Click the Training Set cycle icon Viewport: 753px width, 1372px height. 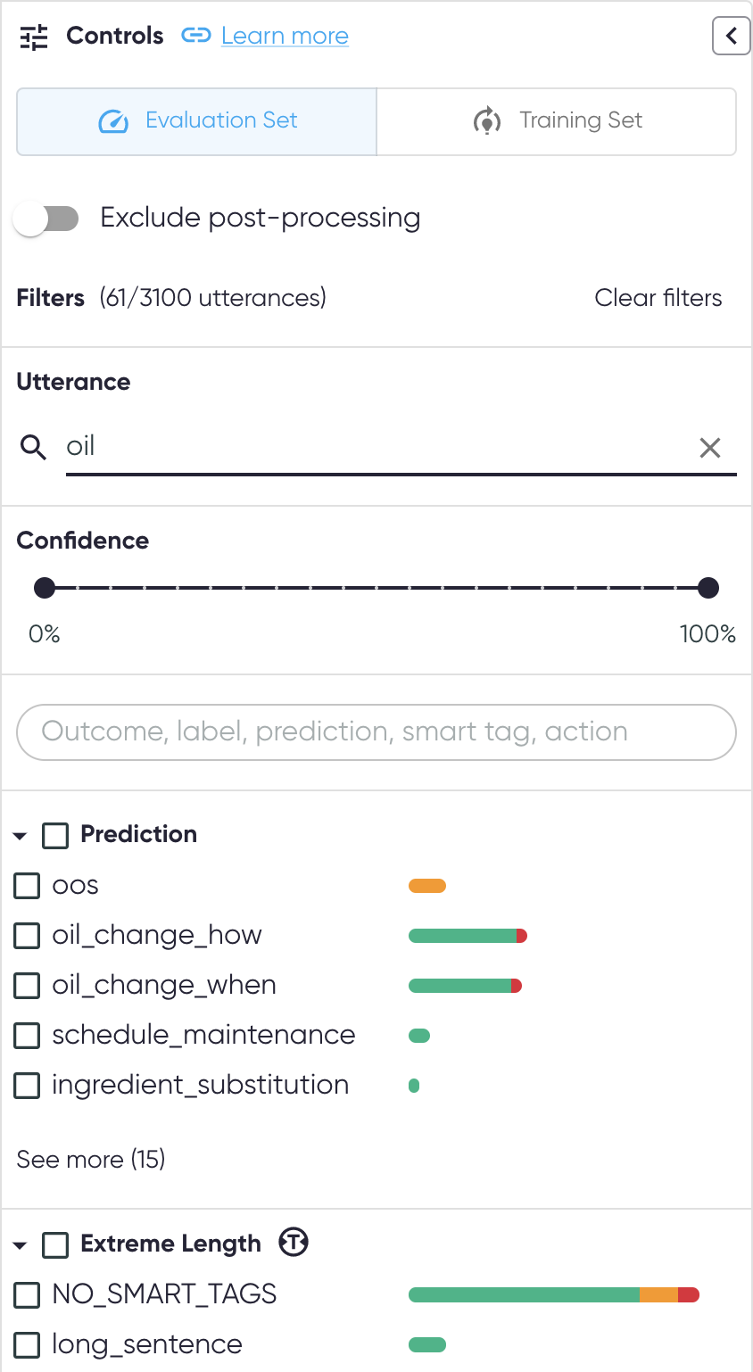pos(486,121)
